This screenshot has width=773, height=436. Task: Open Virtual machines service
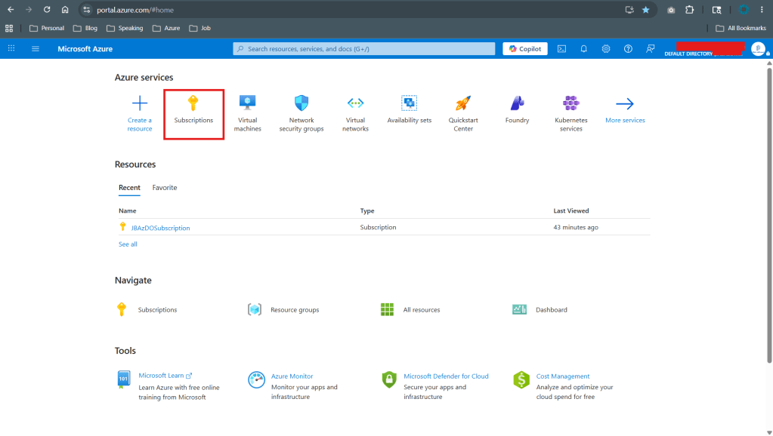coord(248,114)
